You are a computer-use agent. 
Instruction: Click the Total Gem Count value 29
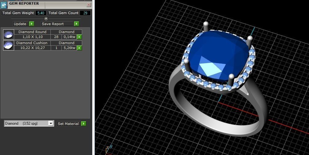pyautogui.click(x=85, y=13)
